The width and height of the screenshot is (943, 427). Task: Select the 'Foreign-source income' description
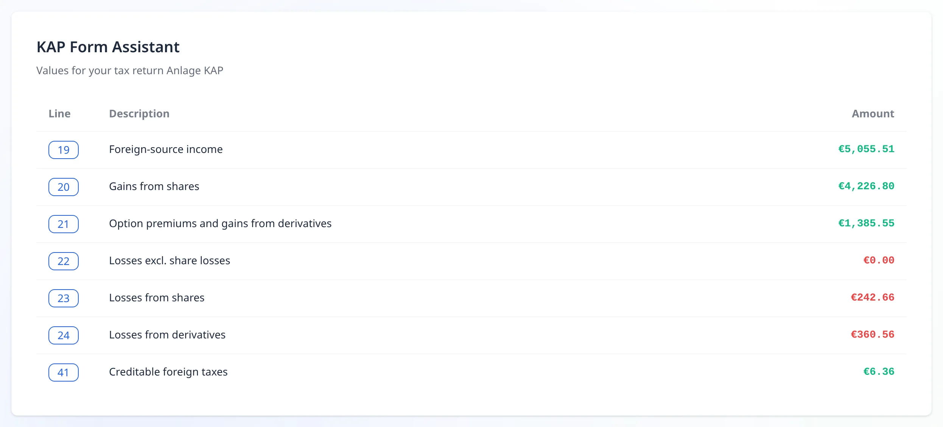click(166, 150)
